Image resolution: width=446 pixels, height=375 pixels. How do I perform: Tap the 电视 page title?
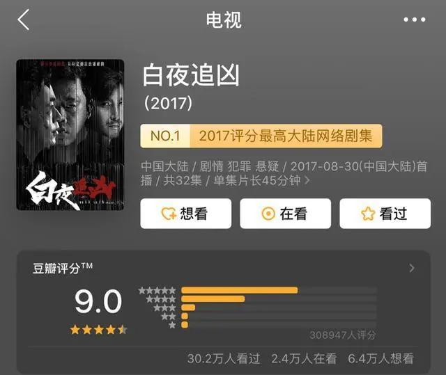click(224, 20)
